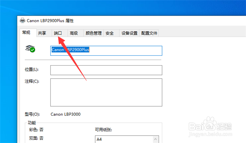Click the window title Canon LBP2900Plus 属性
This screenshot has height=143, width=246.
(x=50, y=21)
